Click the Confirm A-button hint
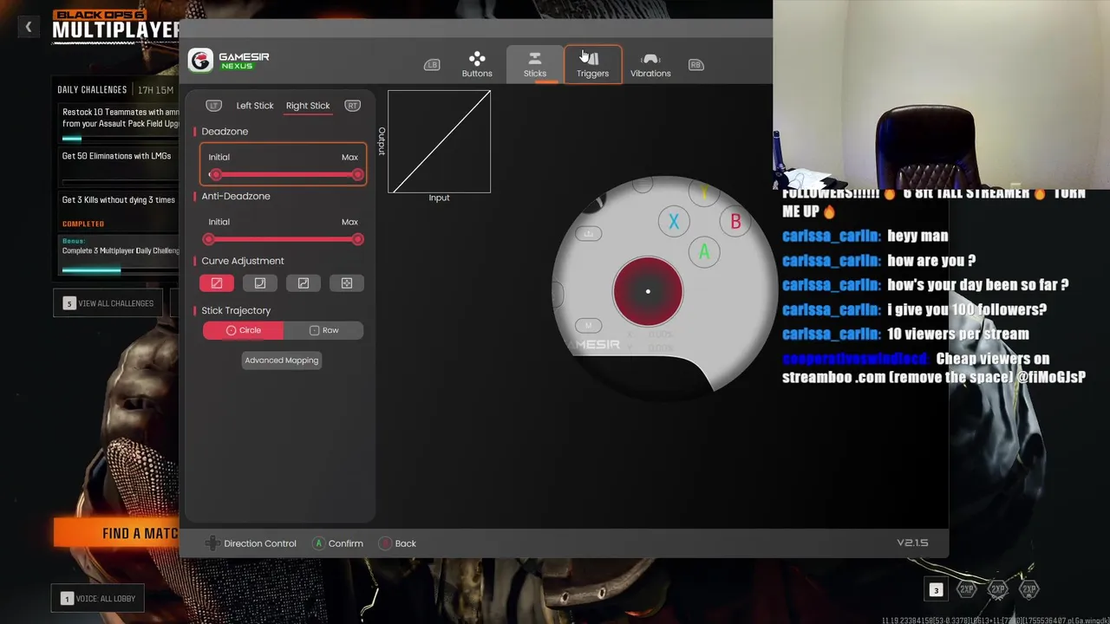This screenshot has height=624, width=1110. 338,543
